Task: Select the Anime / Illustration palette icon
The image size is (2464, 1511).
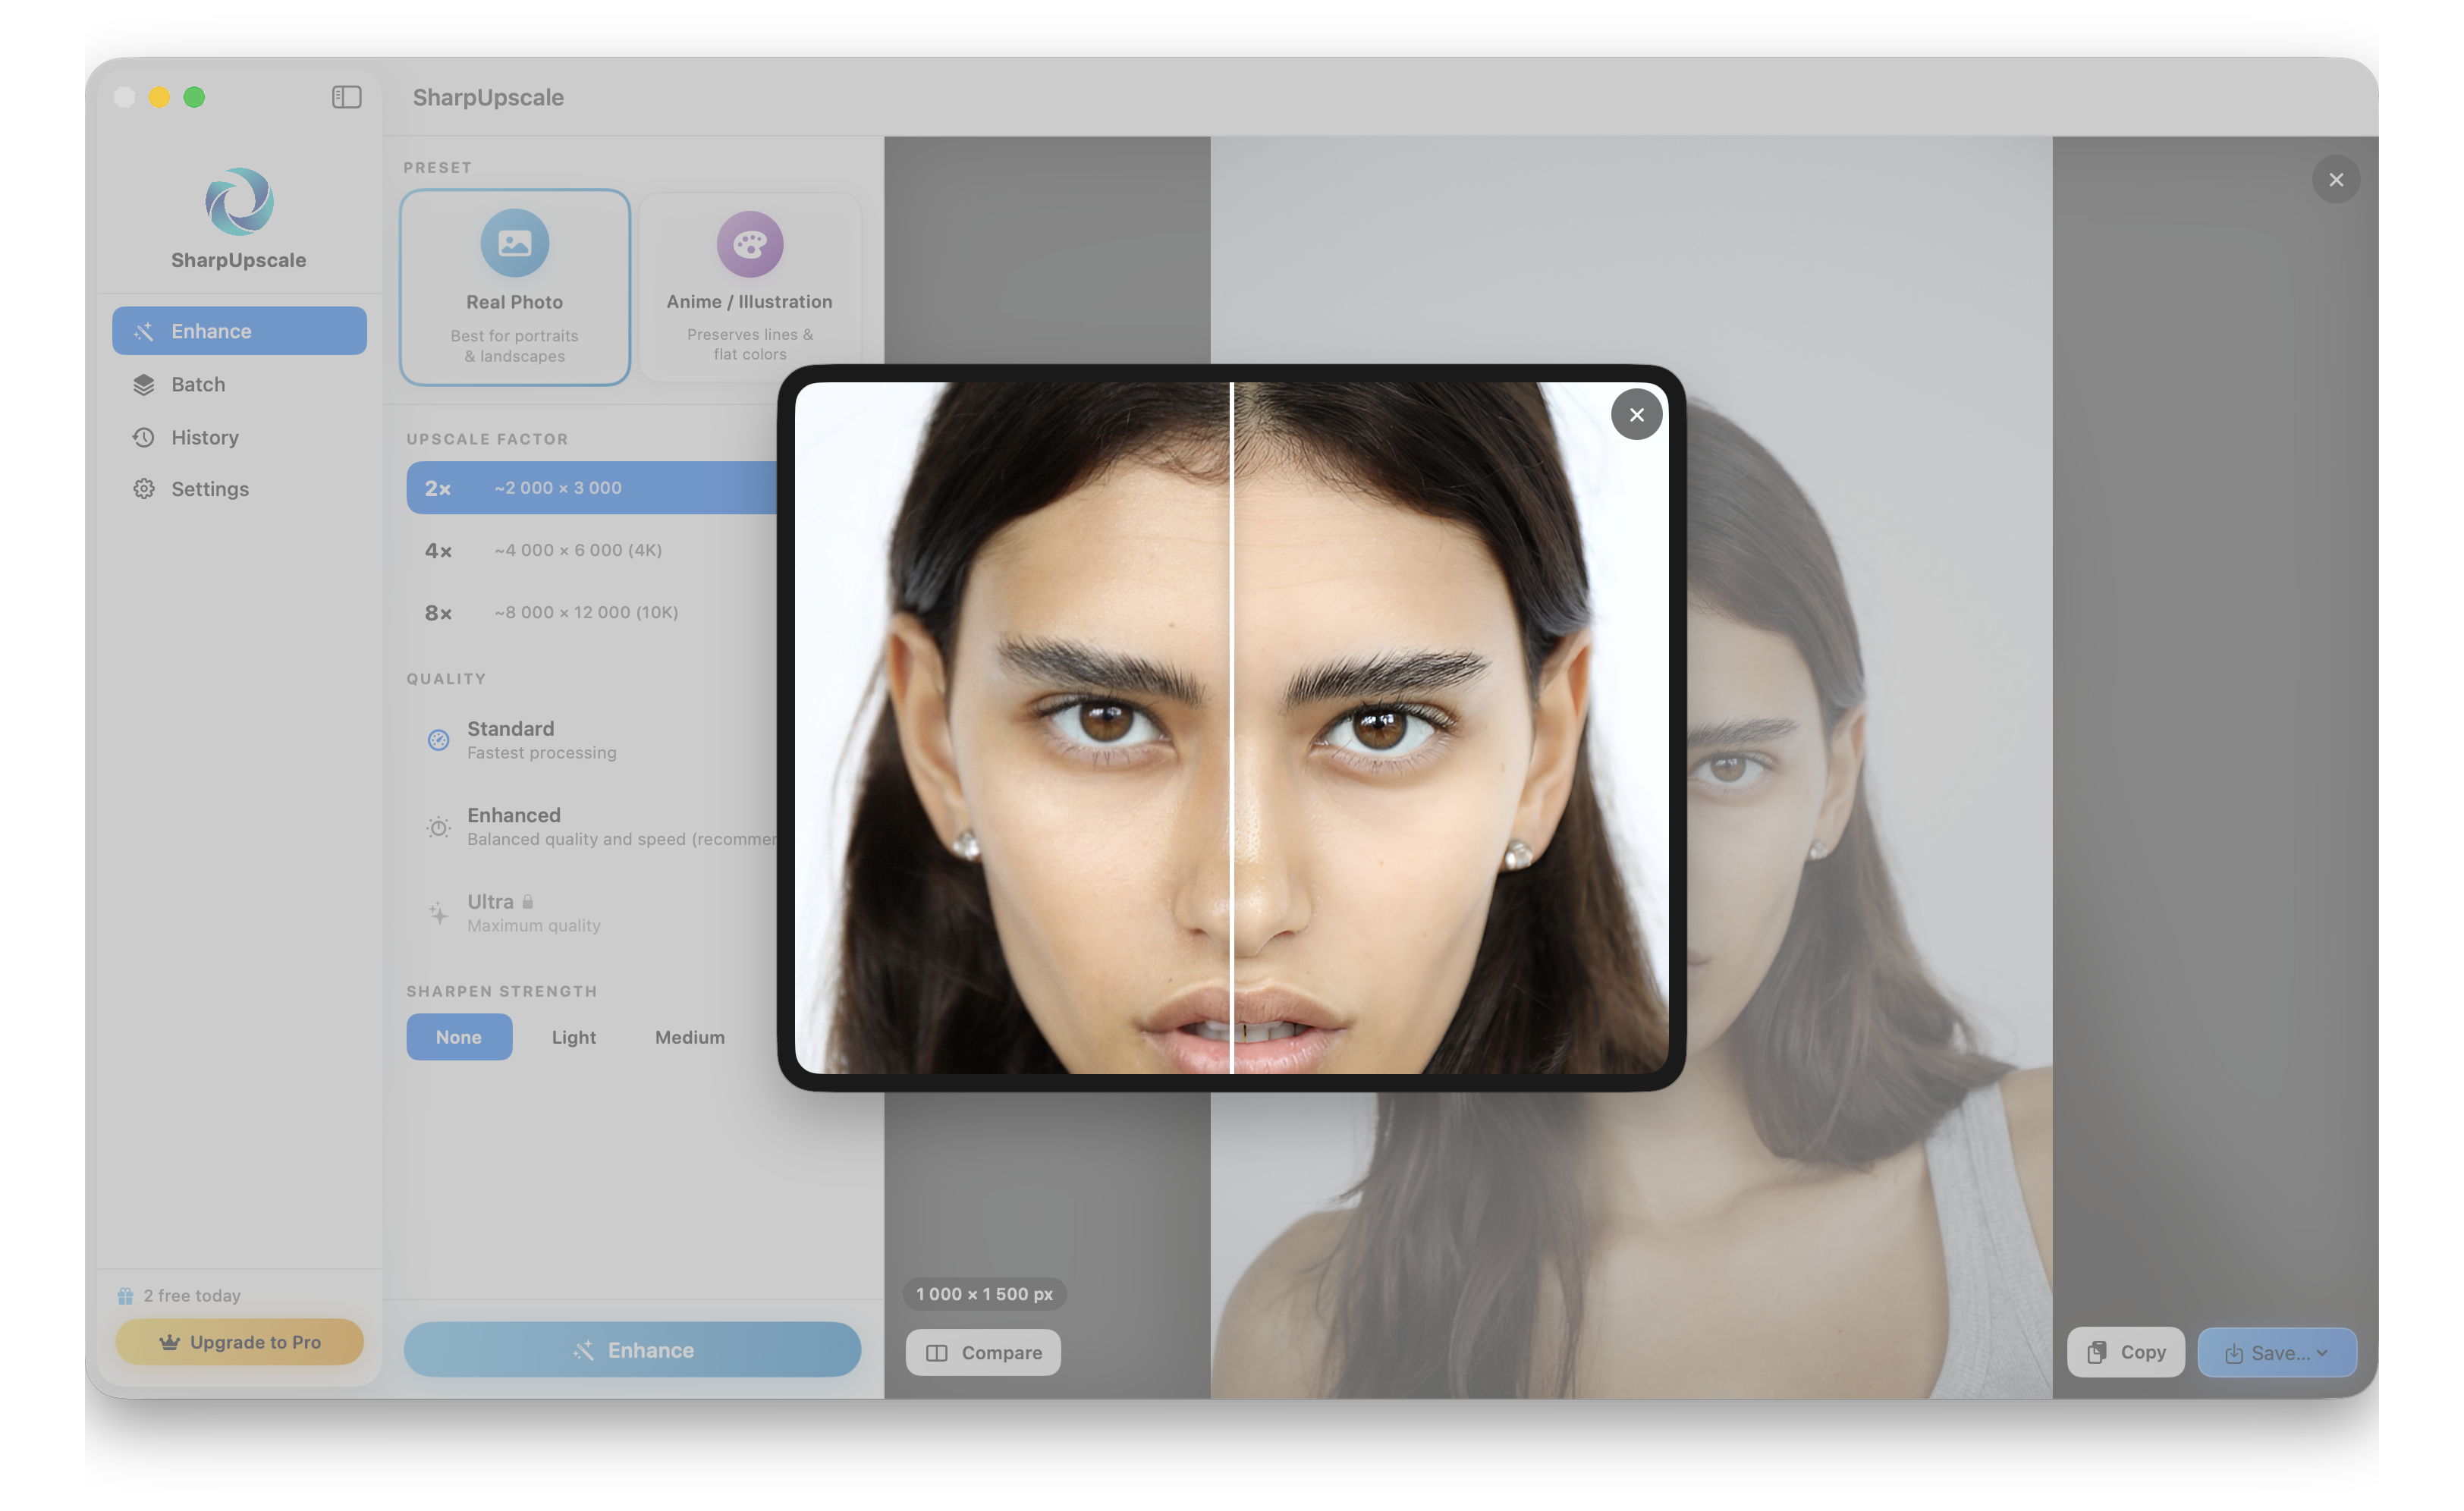Action: pos(749,243)
